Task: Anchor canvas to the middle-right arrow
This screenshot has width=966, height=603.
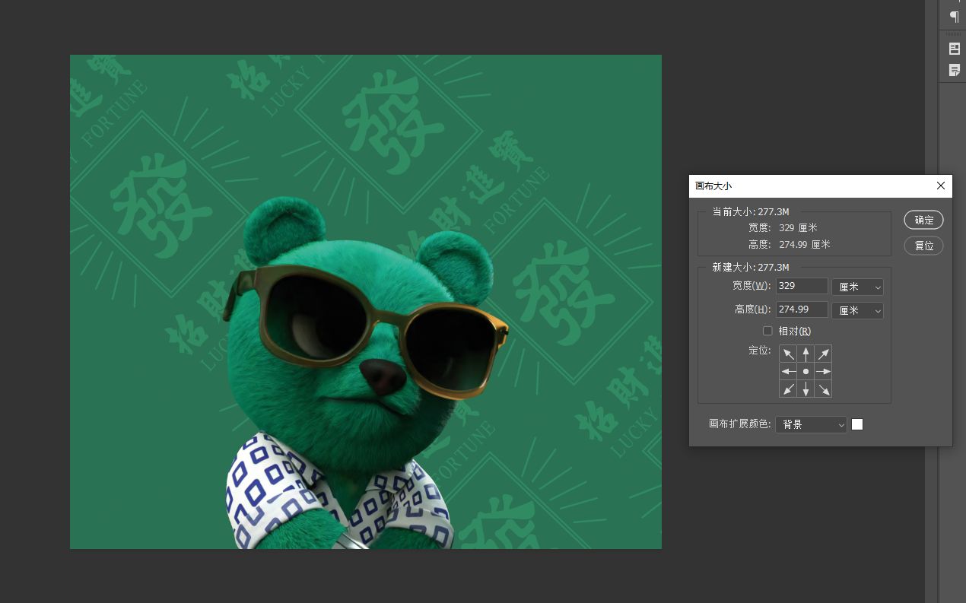Action: 824,371
